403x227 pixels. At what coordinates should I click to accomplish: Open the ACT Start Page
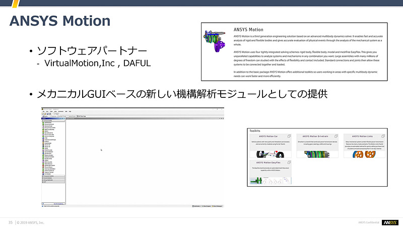pyautogui.click(x=82, y=117)
